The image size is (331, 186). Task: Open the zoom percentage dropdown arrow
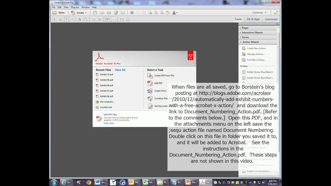[114, 19]
